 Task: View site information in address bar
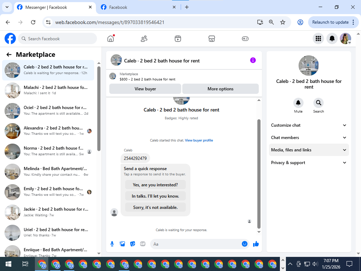click(48, 22)
